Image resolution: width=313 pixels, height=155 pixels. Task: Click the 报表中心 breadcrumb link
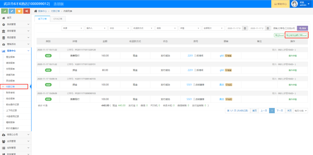point(42,11)
